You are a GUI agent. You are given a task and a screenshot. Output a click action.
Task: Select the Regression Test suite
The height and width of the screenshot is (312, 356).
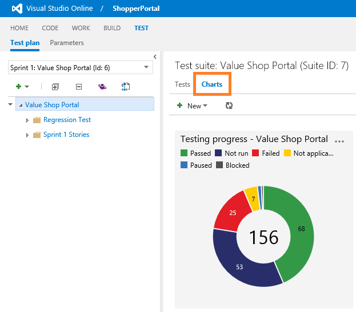pos(67,120)
